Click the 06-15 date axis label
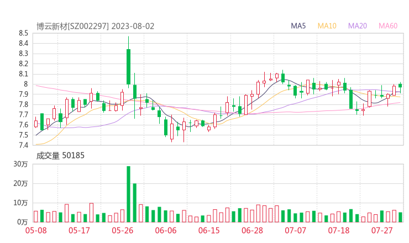The width and height of the screenshot is (409, 243). point(209,230)
